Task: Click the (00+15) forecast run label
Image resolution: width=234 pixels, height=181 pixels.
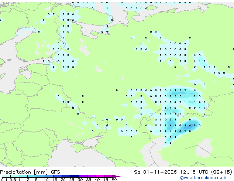Action: coord(222,172)
